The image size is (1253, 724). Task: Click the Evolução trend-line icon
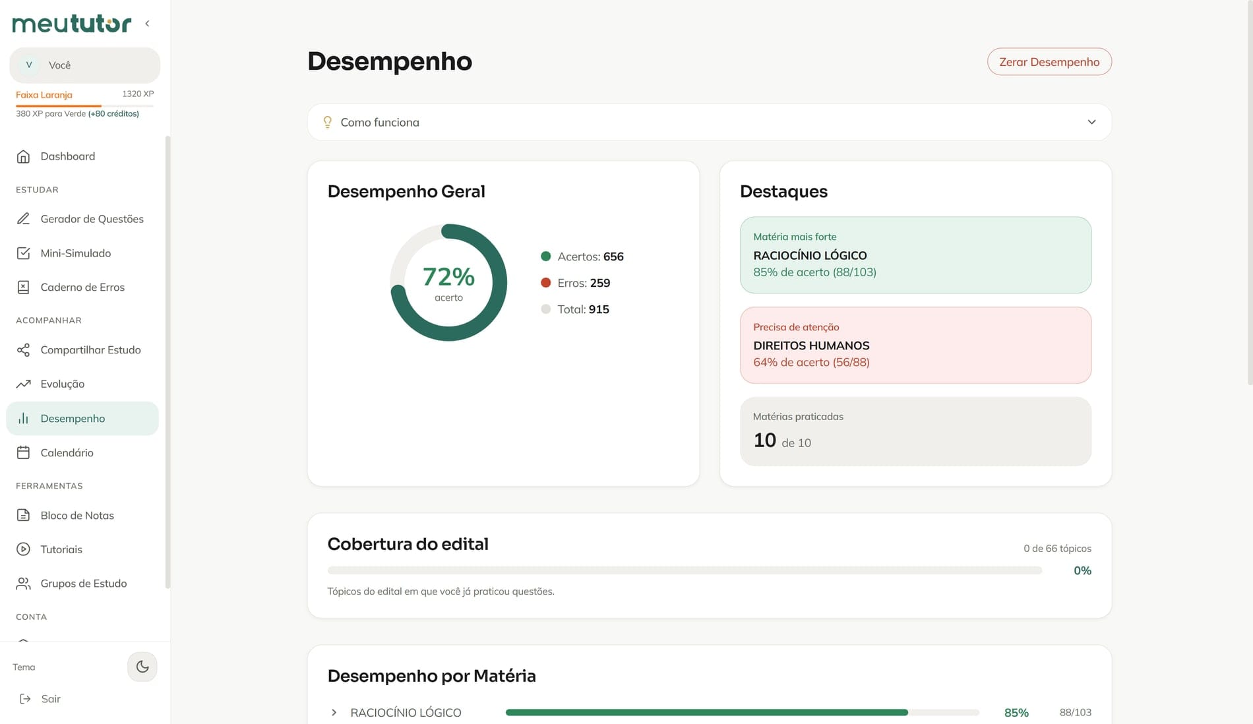pos(23,384)
